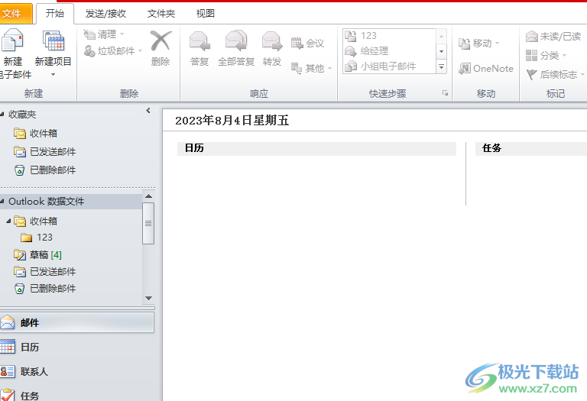Open Inbox (收件箱) under Outlook data file
The image size is (587, 401).
coord(36,221)
